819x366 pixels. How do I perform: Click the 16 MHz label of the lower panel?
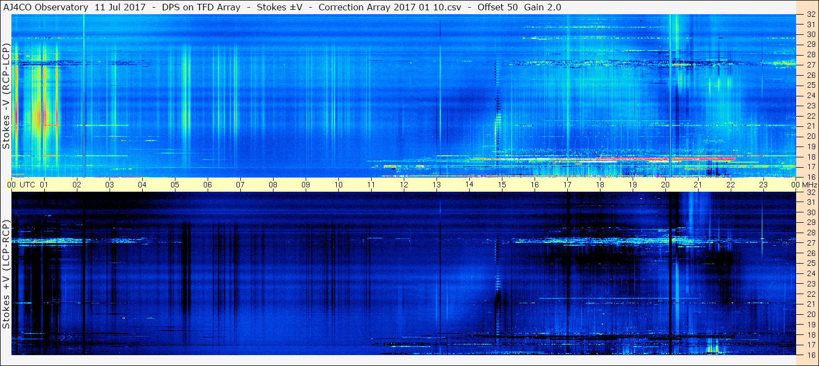(x=810, y=355)
